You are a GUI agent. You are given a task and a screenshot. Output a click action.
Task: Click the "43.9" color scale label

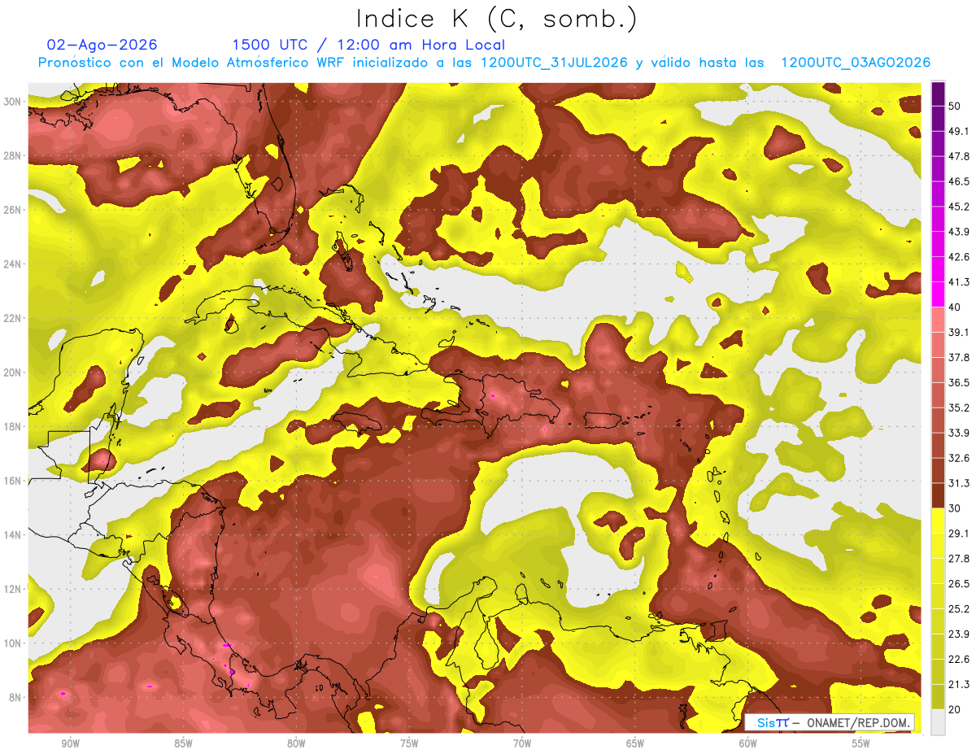click(959, 232)
